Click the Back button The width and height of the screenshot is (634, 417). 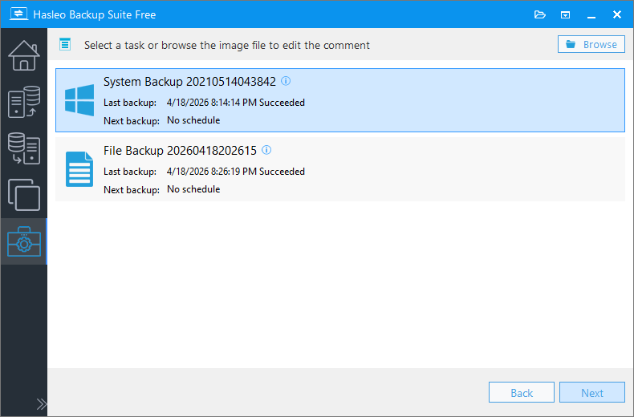(521, 392)
